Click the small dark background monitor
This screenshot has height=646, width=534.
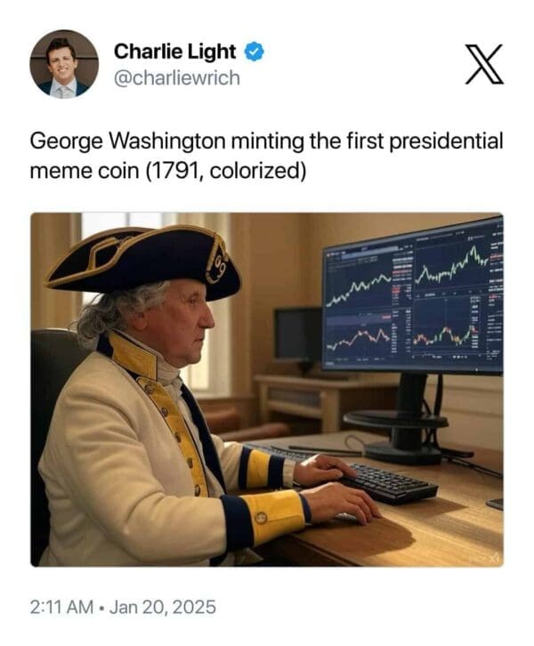[298, 335]
